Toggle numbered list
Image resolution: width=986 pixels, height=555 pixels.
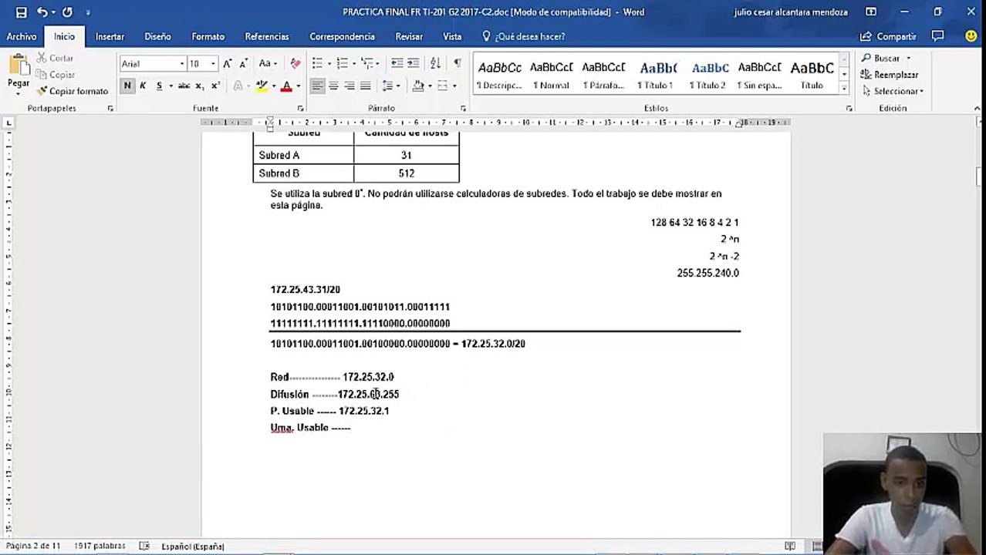342,63
